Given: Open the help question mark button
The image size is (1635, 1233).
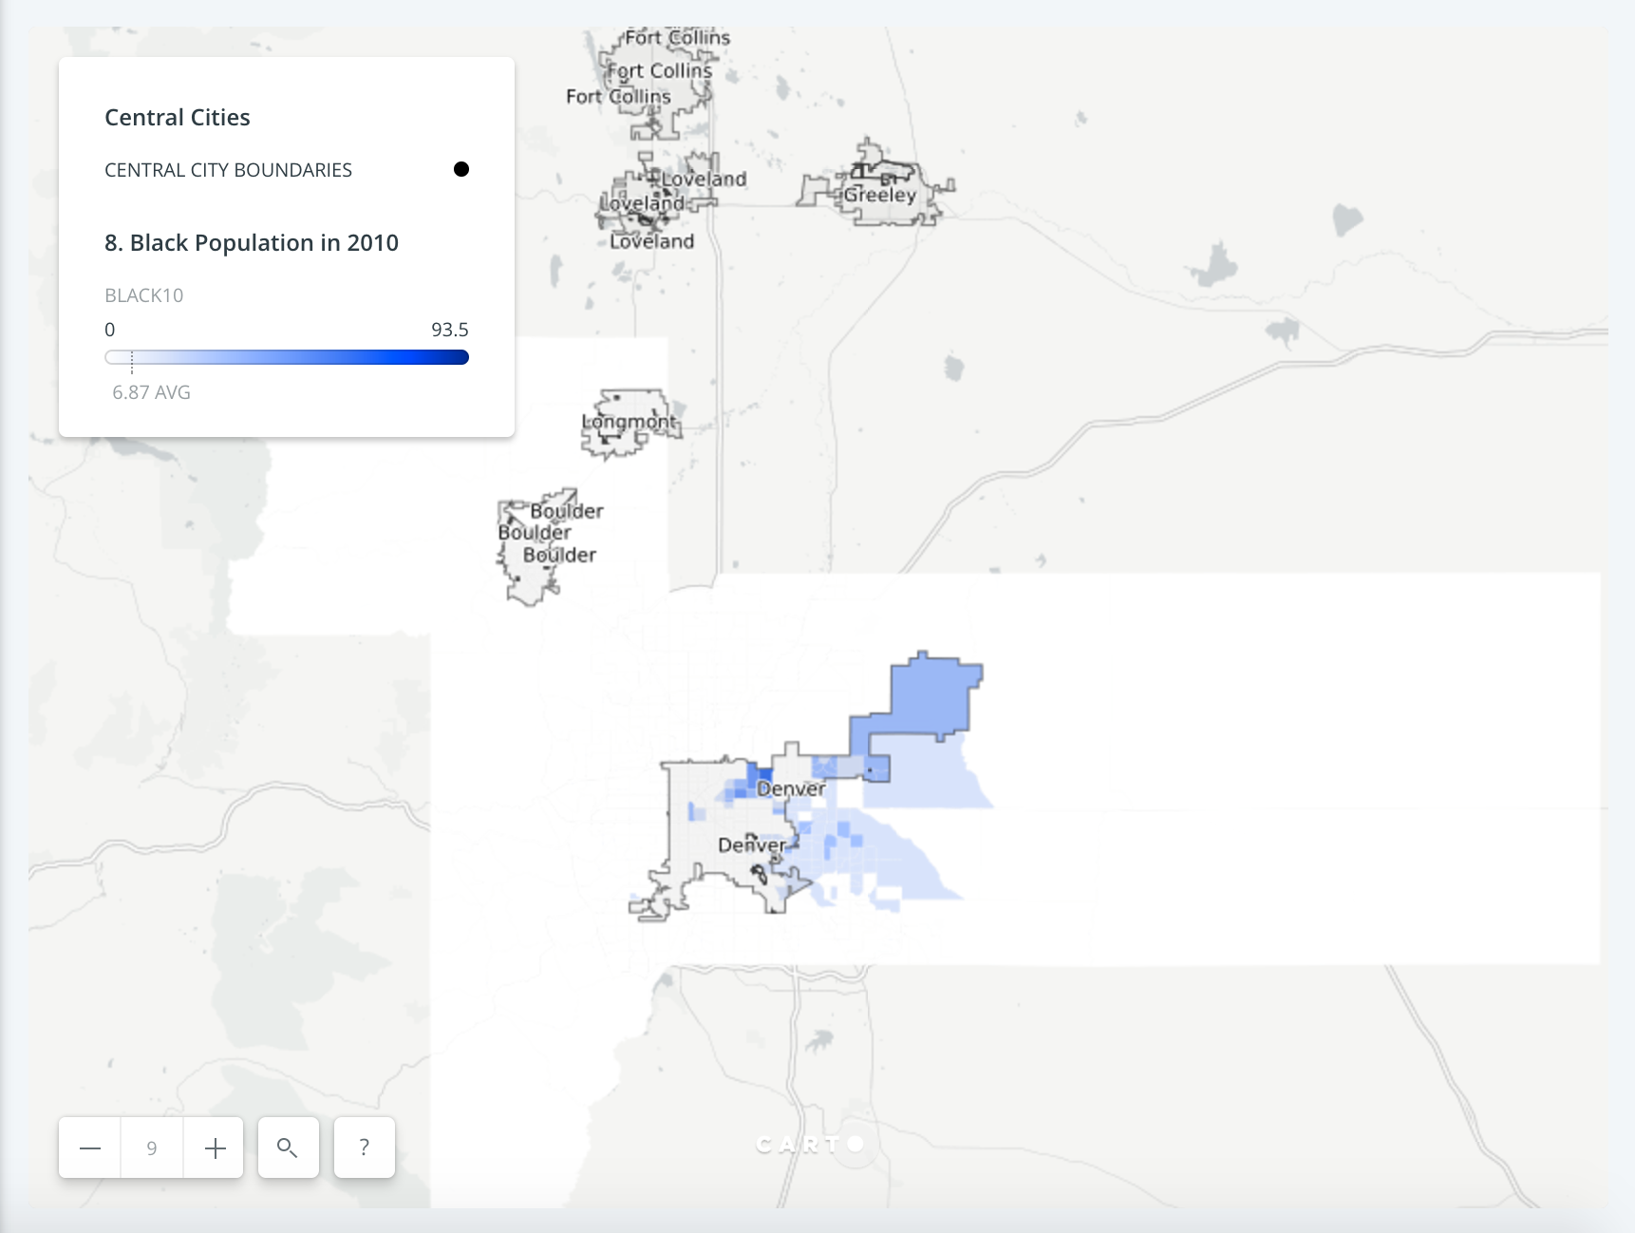Looking at the screenshot, I should click(x=364, y=1148).
